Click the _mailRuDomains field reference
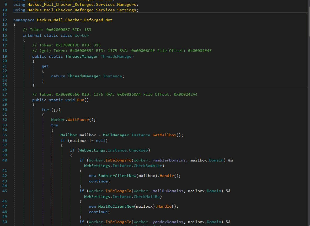The width and height of the screenshot is (310, 226). [x=167, y=191]
